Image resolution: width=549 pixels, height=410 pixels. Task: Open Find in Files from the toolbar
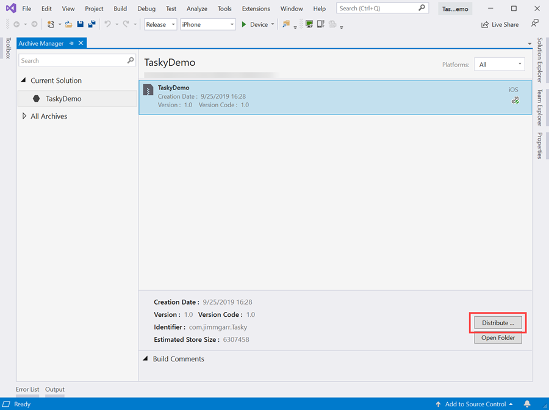[285, 24]
